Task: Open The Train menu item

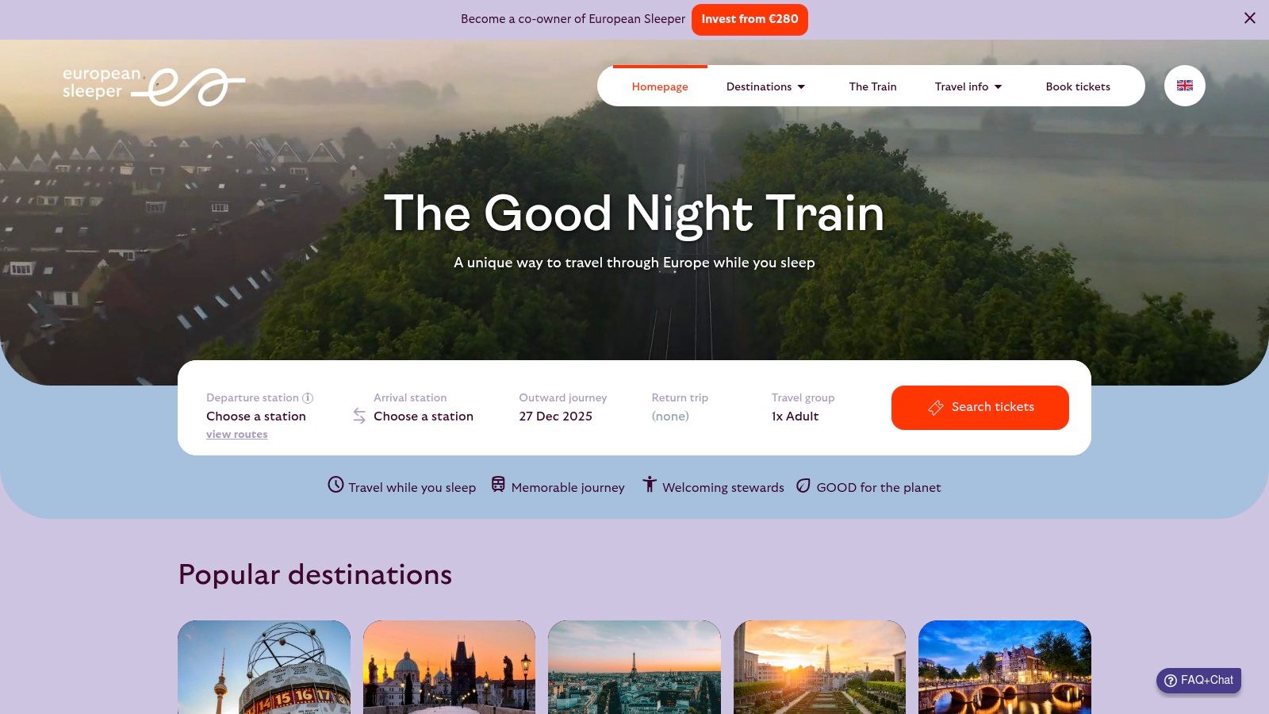Action: 872,86
